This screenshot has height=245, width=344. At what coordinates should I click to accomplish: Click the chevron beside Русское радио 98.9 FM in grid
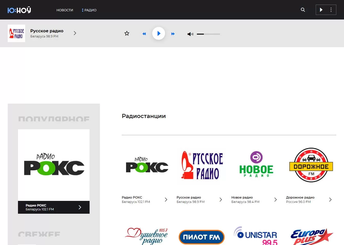[x=221, y=200]
